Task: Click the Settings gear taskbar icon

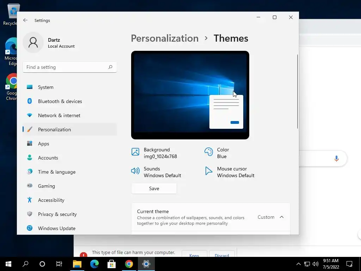Action: (x=146, y=264)
